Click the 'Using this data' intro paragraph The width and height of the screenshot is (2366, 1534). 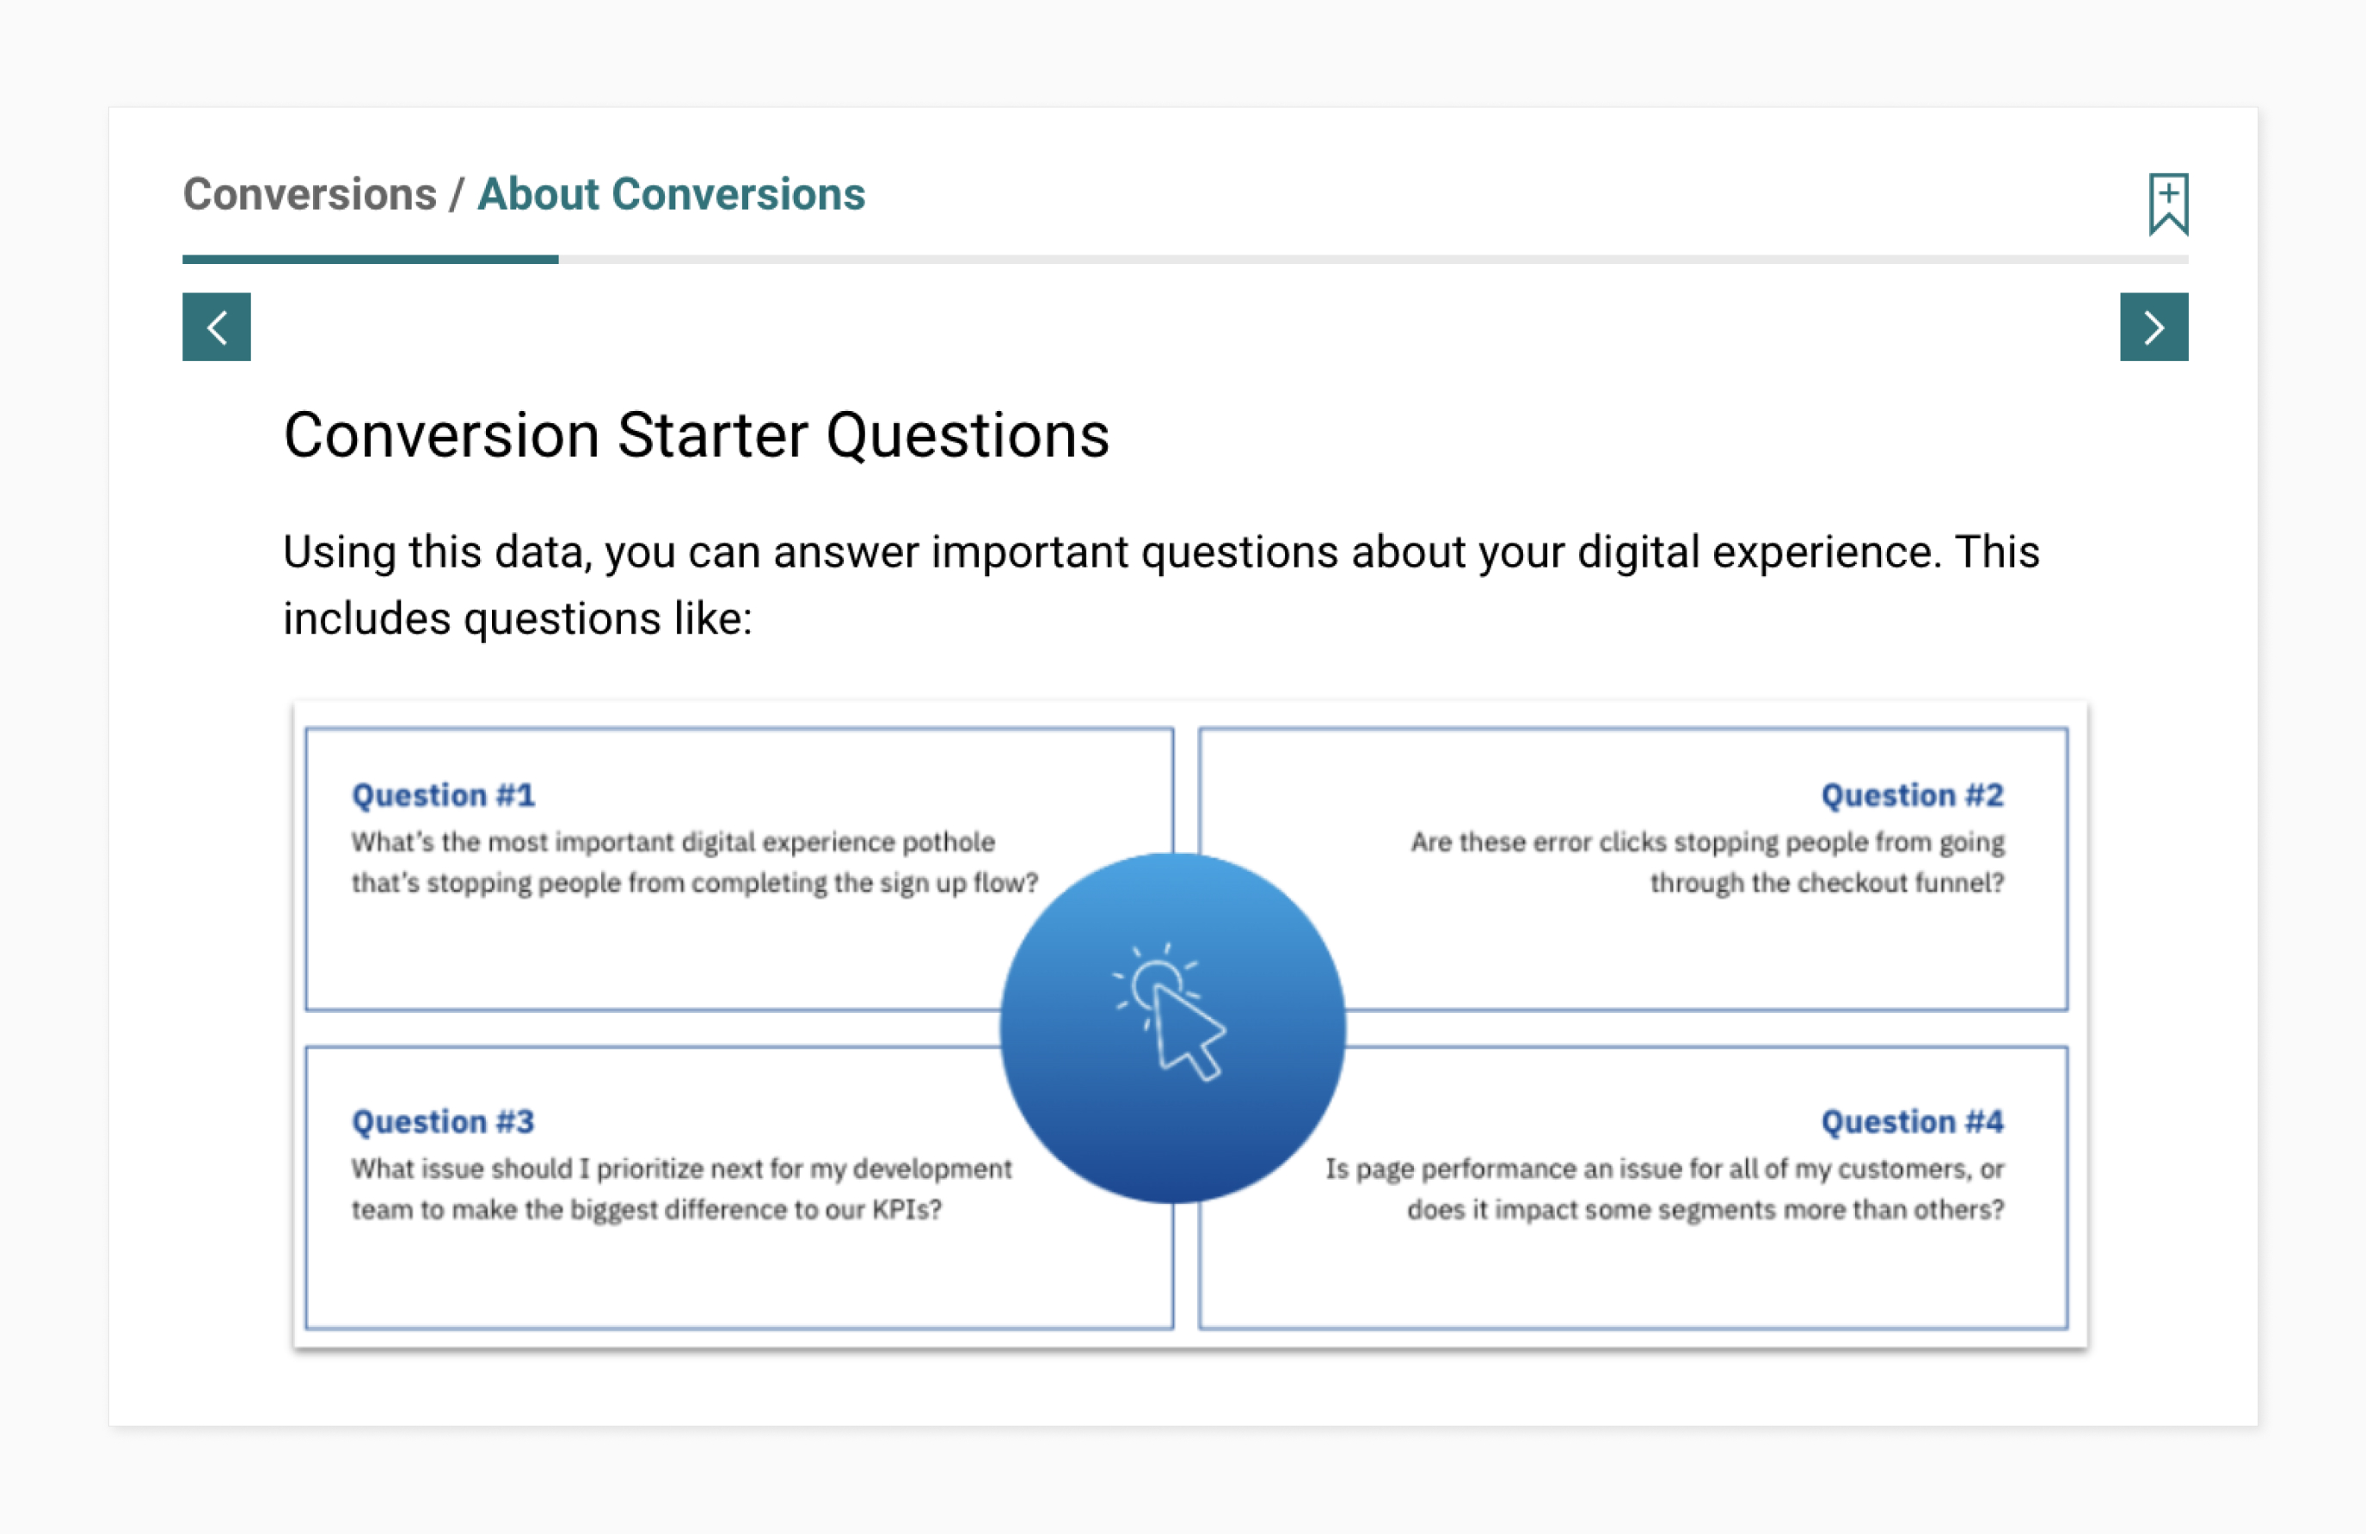tap(1160, 552)
